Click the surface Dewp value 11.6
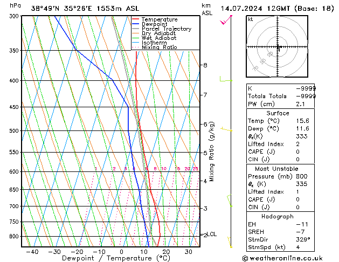The image size is (339, 262). click(303, 128)
